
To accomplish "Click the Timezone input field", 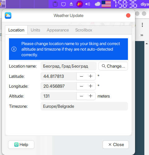I will pyautogui.click(x=84, y=106).
